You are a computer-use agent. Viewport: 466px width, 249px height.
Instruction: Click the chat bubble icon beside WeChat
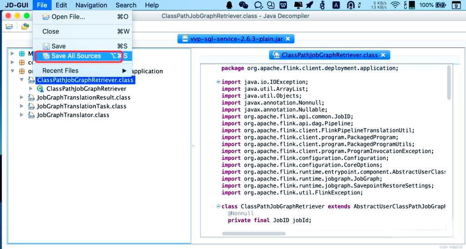pos(258,5)
